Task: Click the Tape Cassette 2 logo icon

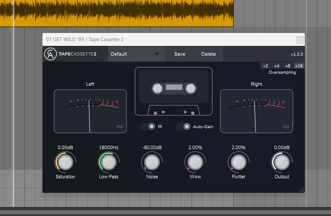Action: (50, 54)
